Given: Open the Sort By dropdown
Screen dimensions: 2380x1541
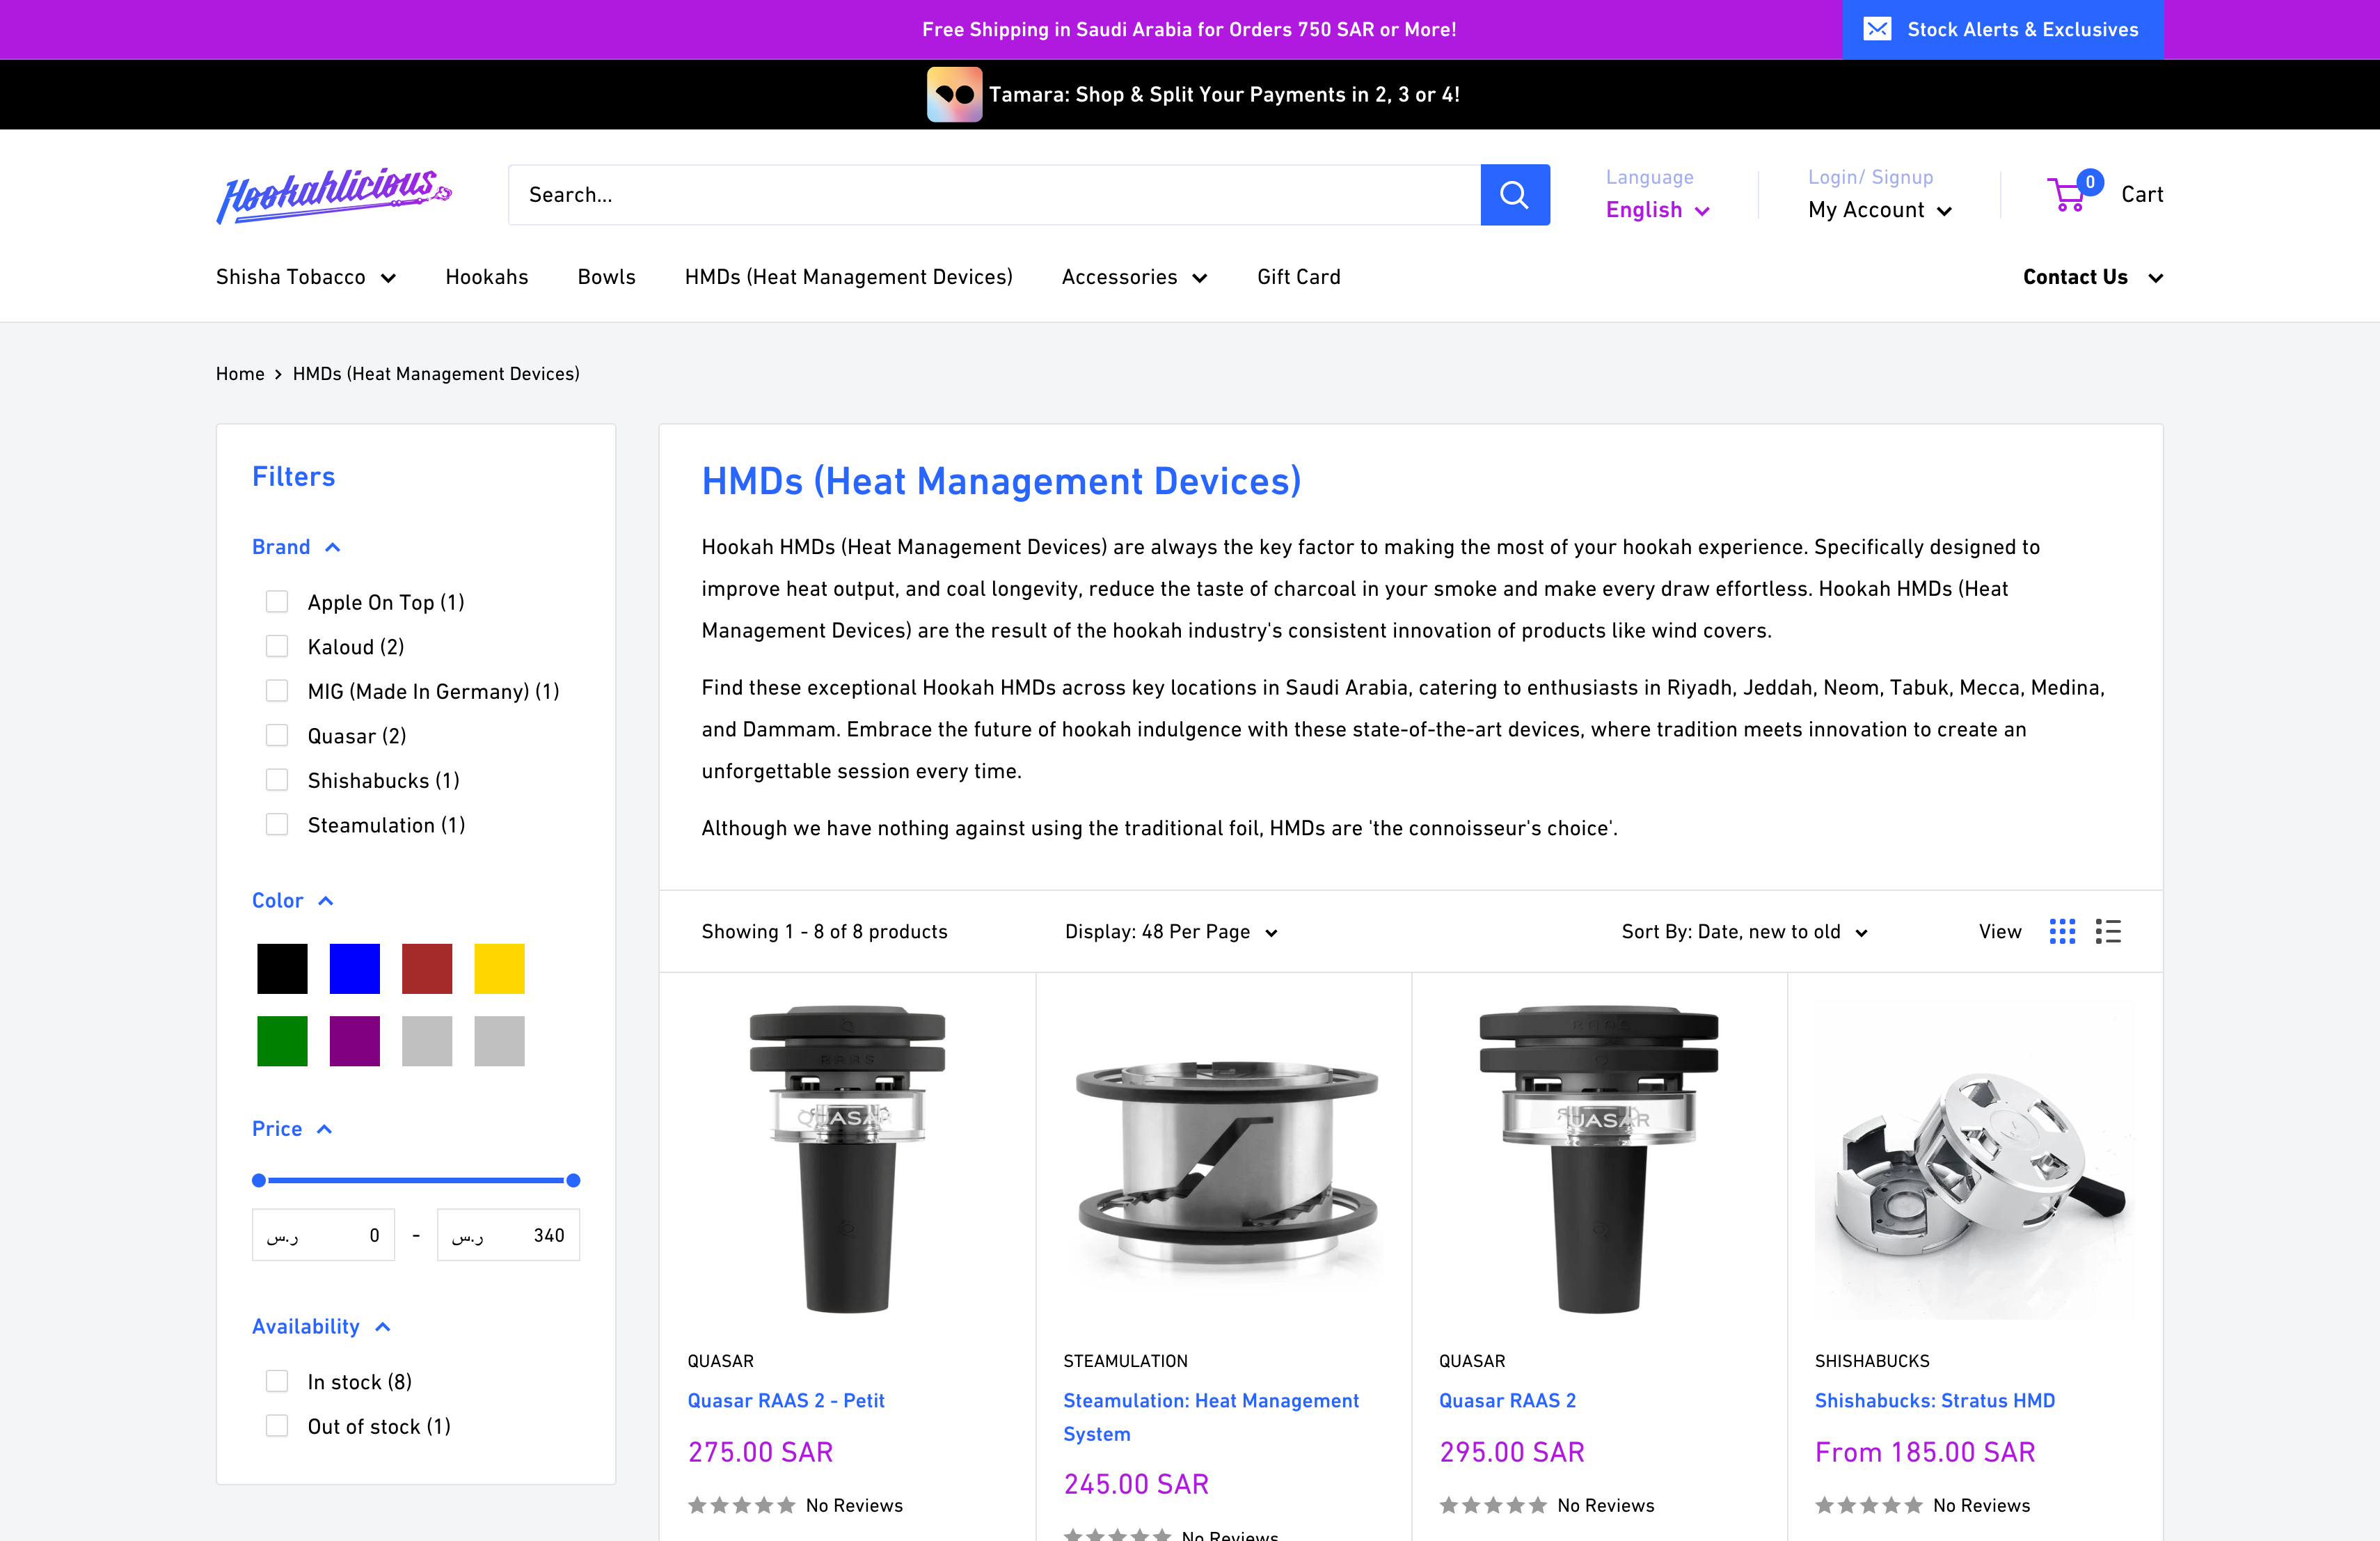Looking at the screenshot, I should pyautogui.click(x=1744, y=931).
